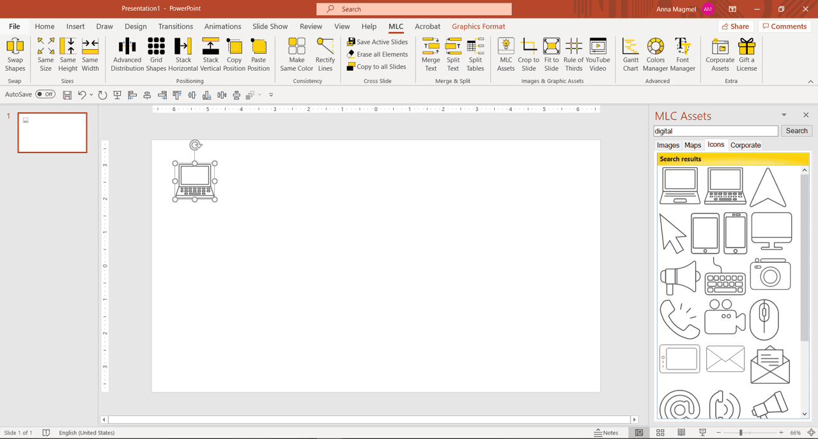Open the Undo history dropdown arrow

(x=91, y=95)
